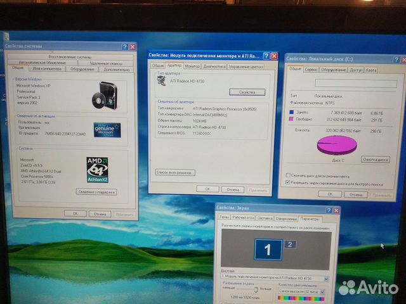Open the Оборудование tab in System Properties

[x=82, y=69]
